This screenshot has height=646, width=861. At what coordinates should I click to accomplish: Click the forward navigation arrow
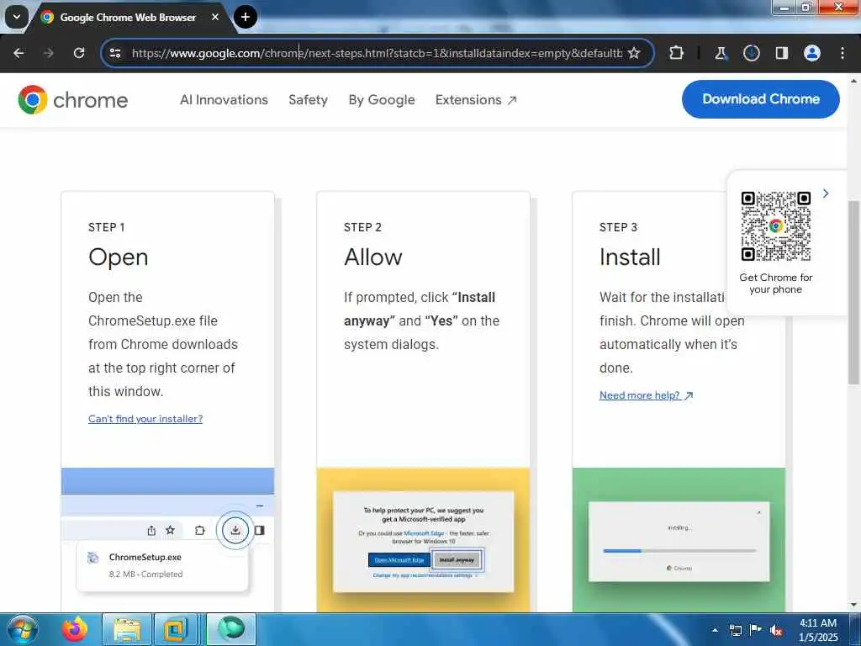pos(49,53)
